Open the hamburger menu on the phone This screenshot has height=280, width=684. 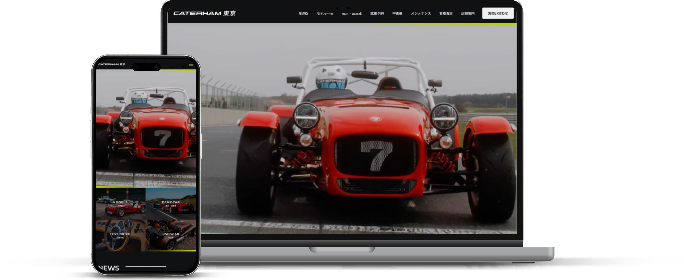click(191, 64)
